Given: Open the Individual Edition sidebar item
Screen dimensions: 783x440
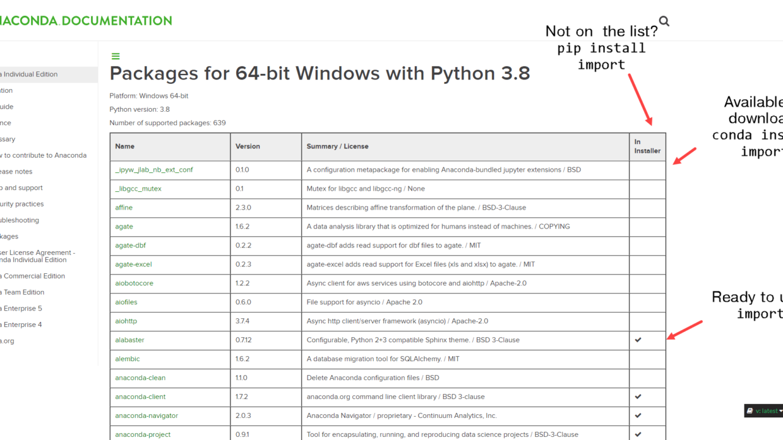Looking at the screenshot, I should (31, 75).
